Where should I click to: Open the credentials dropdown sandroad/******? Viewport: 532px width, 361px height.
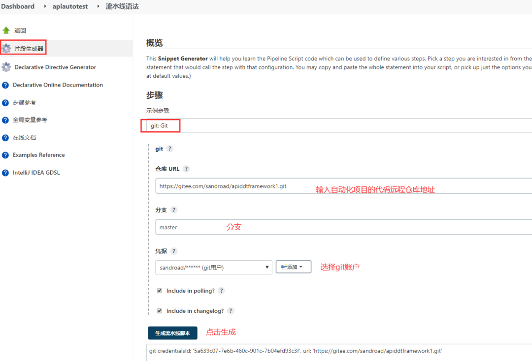click(x=214, y=268)
